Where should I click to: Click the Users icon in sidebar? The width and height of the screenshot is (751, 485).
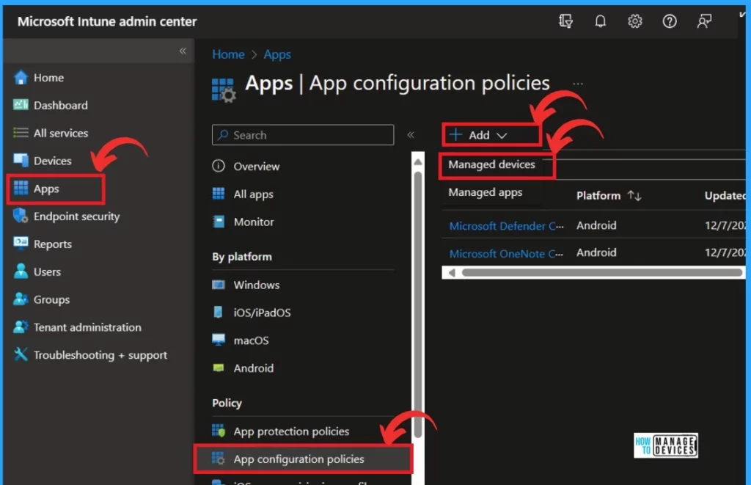pyautogui.click(x=21, y=271)
